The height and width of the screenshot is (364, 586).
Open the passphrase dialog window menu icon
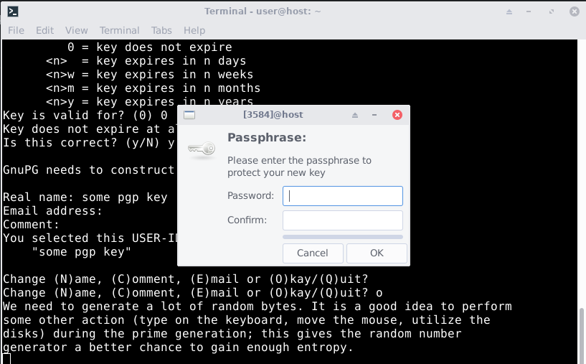(x=189, y=115)
